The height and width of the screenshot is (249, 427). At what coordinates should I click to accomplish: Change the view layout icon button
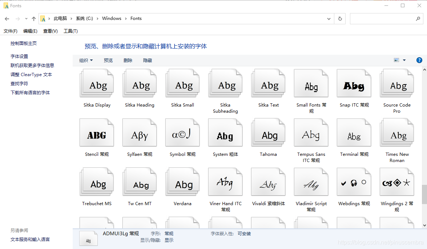[x=396, y=60]
